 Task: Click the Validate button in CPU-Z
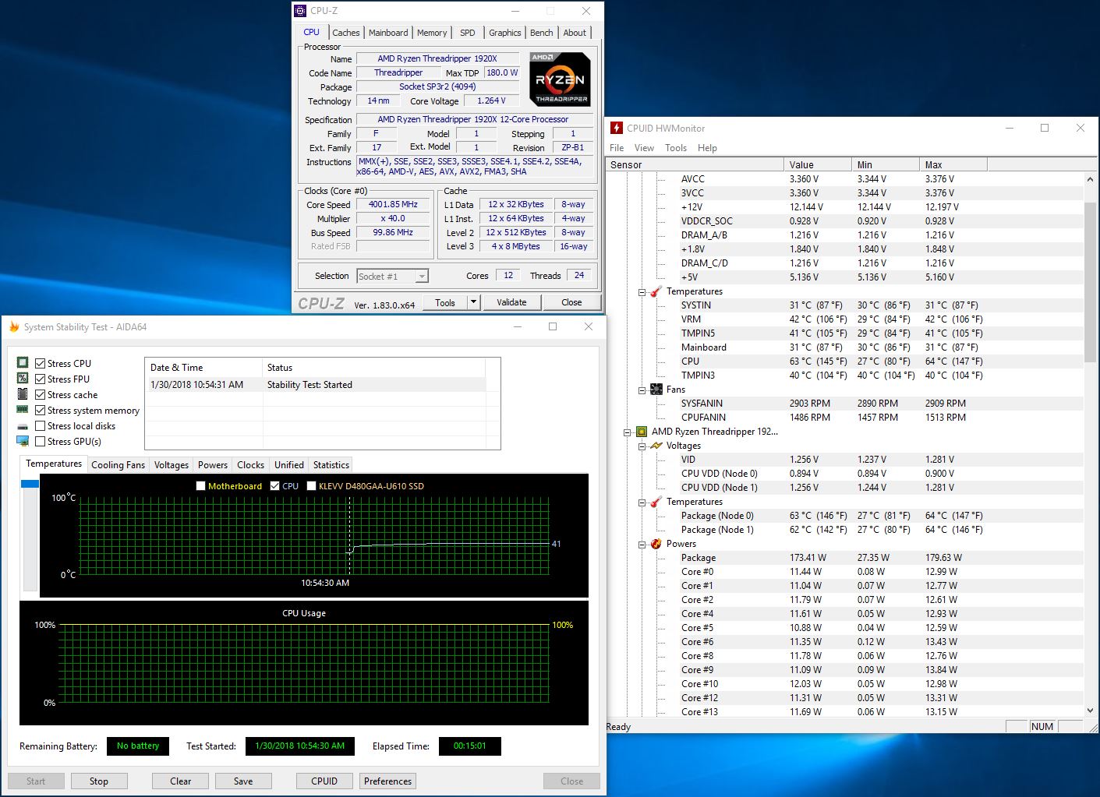511,302
